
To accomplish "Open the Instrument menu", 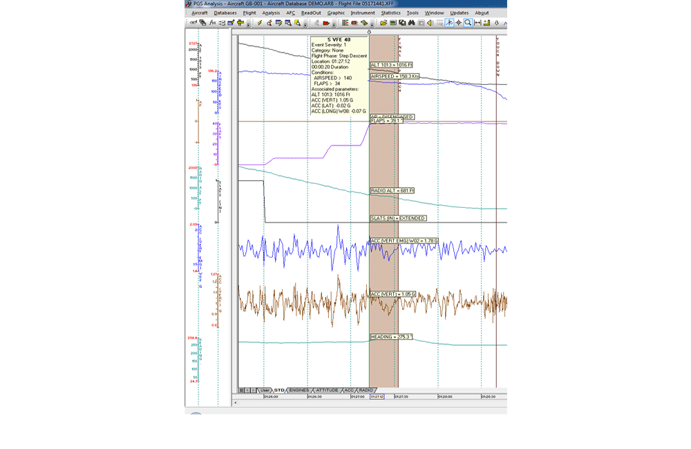I will click(363, 12).
